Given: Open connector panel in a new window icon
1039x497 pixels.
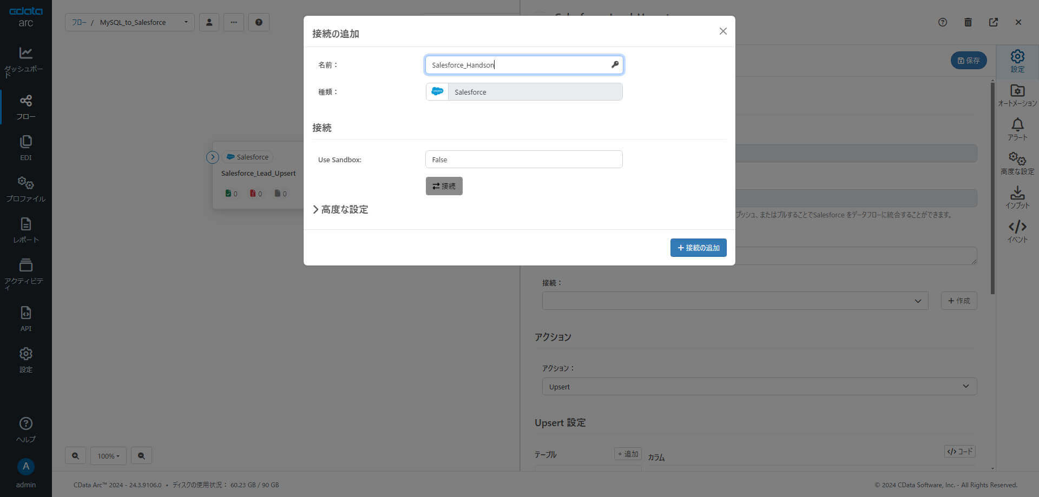Looking at the screenshot, I should [x=994, y=22].
